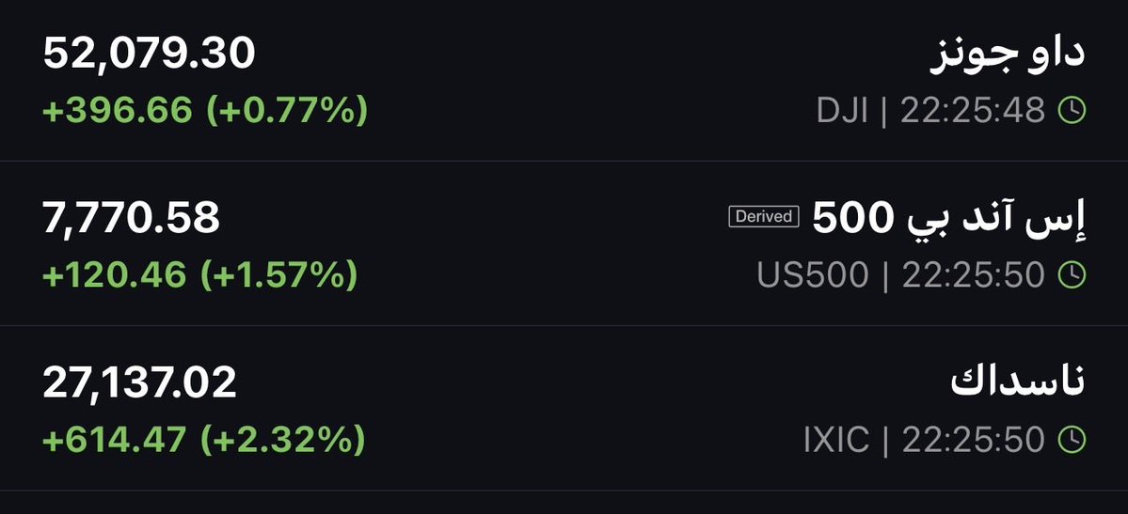Click the (+2.32%) percent change

pos(283,440)
